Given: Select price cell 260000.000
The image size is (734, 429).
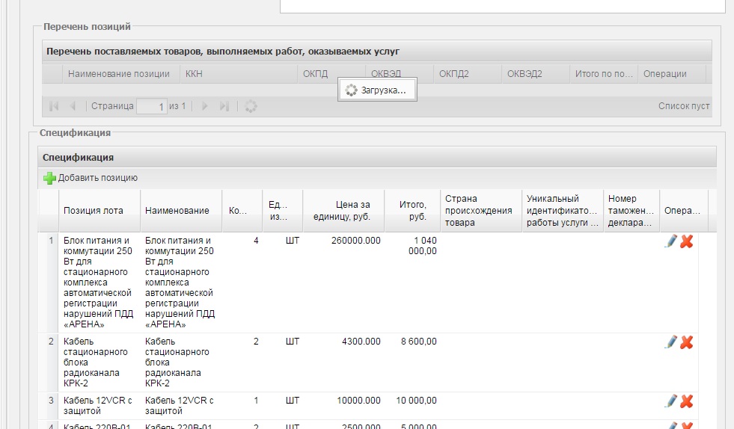Looking at the screenshot, I should pos(355,241).
